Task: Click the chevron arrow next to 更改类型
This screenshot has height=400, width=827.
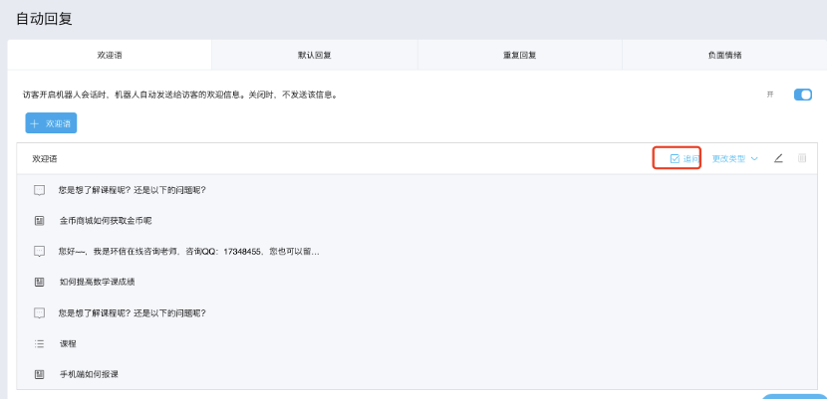Action: tap(754, 158)
